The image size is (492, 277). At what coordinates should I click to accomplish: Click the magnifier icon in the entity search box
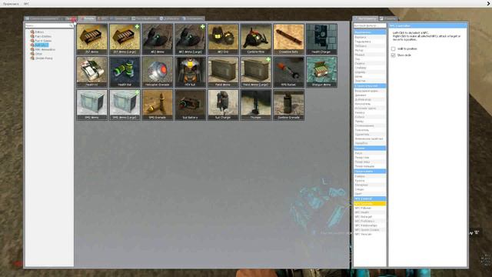(x=71, y=25)
